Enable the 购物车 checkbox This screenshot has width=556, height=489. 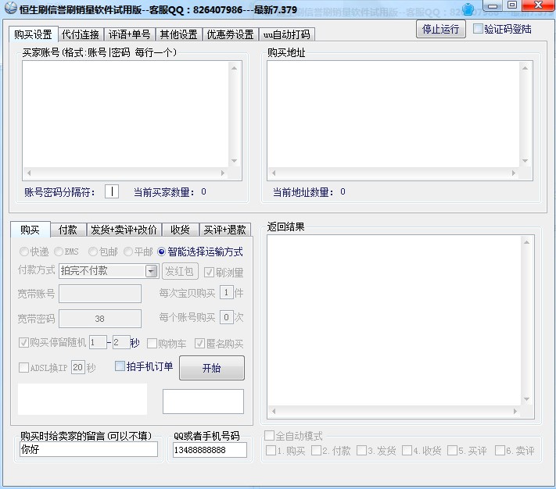[152, 343]
